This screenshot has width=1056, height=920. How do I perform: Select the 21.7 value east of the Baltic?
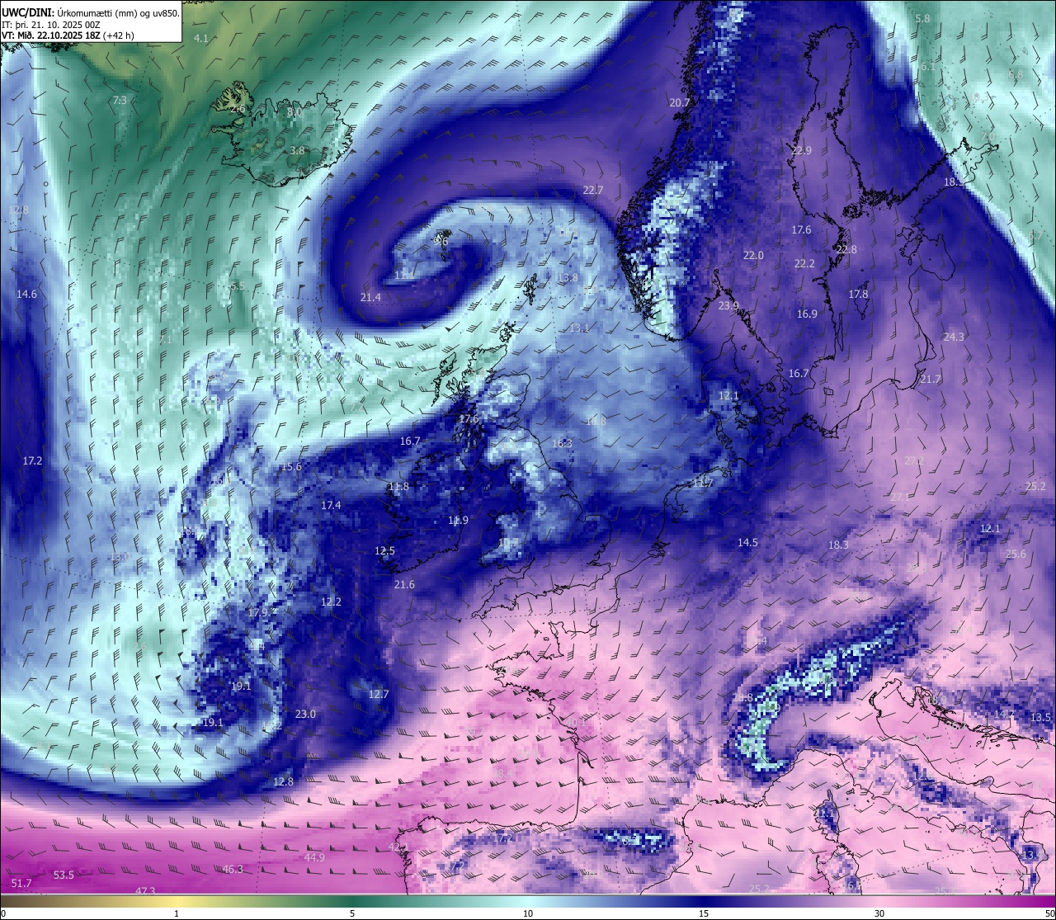click(x=930, y=380)
